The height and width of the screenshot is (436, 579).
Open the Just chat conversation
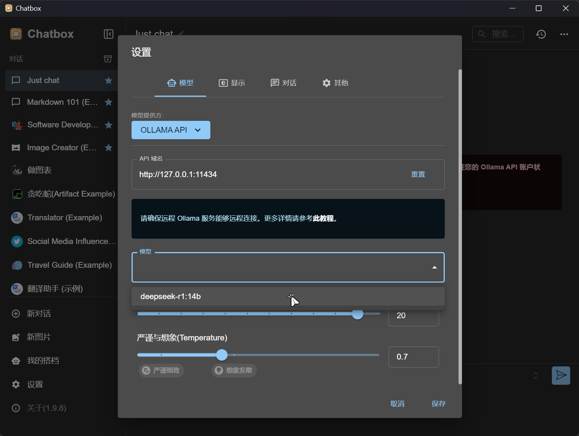pyautogui.click(x=61, y=80)
